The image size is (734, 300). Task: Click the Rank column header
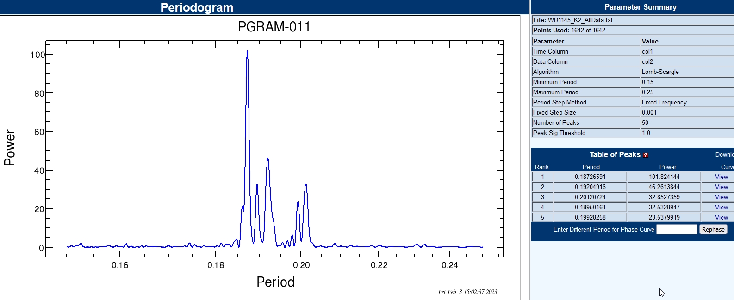541,167
